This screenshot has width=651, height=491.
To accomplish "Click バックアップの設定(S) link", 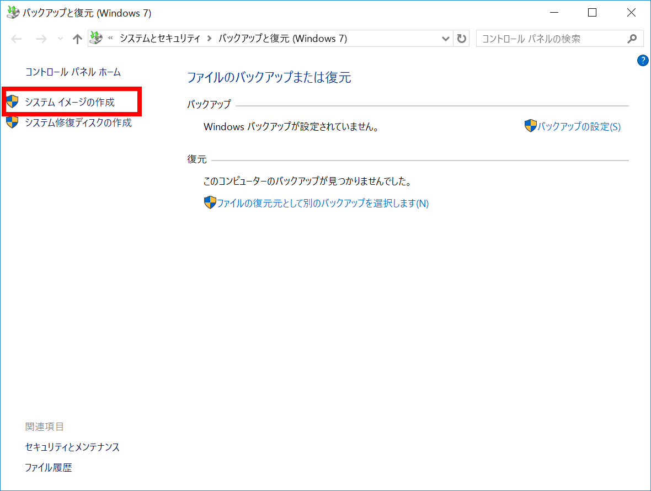I will 579,126.
